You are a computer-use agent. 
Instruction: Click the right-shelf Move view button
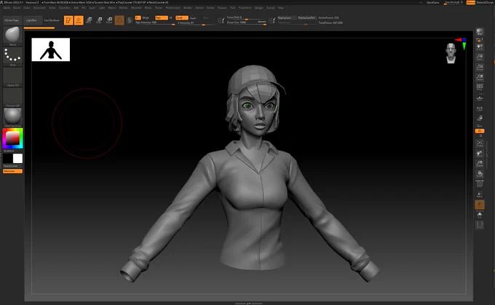tap(480, 154)
